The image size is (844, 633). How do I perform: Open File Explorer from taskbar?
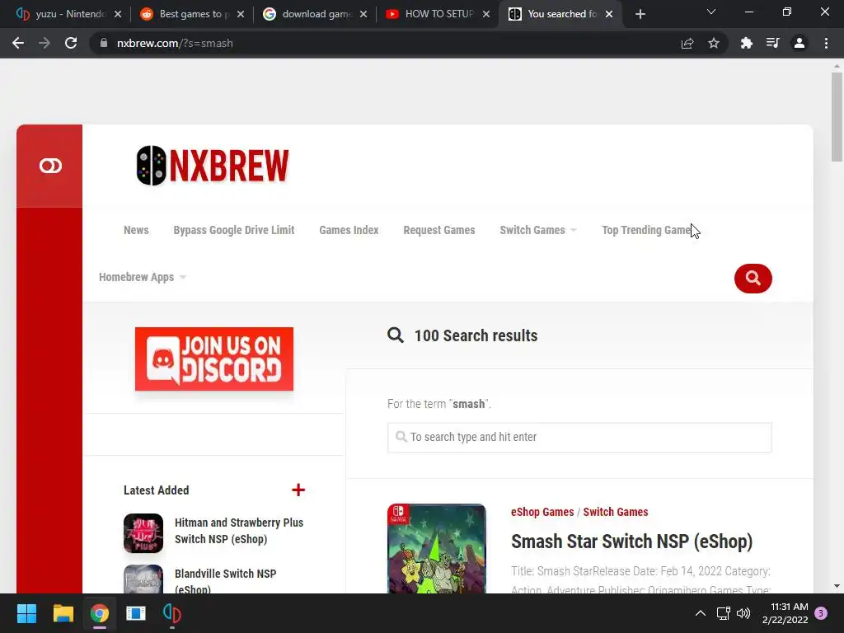(63, 613)
